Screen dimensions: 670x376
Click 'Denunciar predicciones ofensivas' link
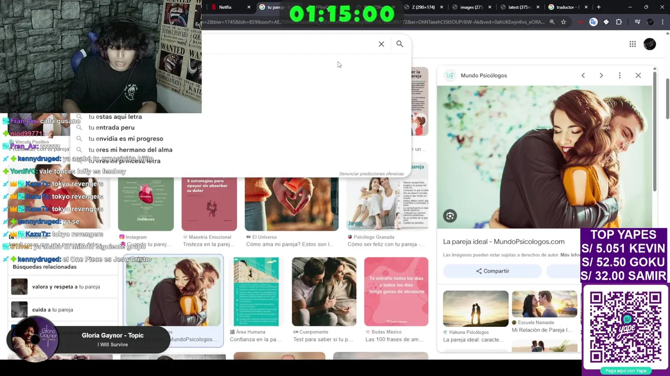[x=371, y=173]
